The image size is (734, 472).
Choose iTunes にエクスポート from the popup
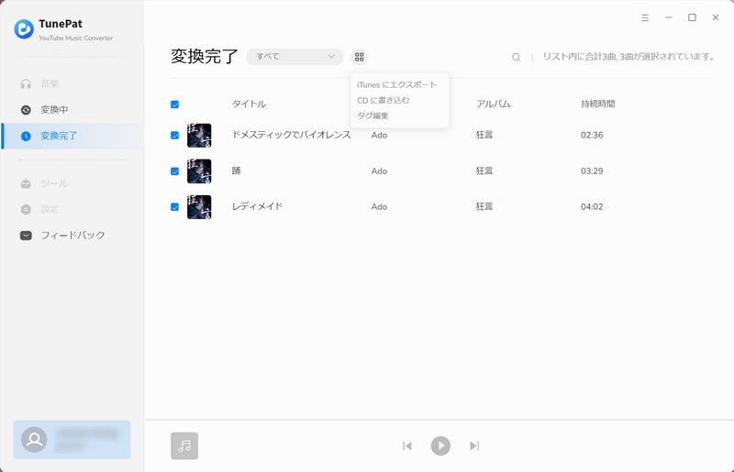click(396, 84)
